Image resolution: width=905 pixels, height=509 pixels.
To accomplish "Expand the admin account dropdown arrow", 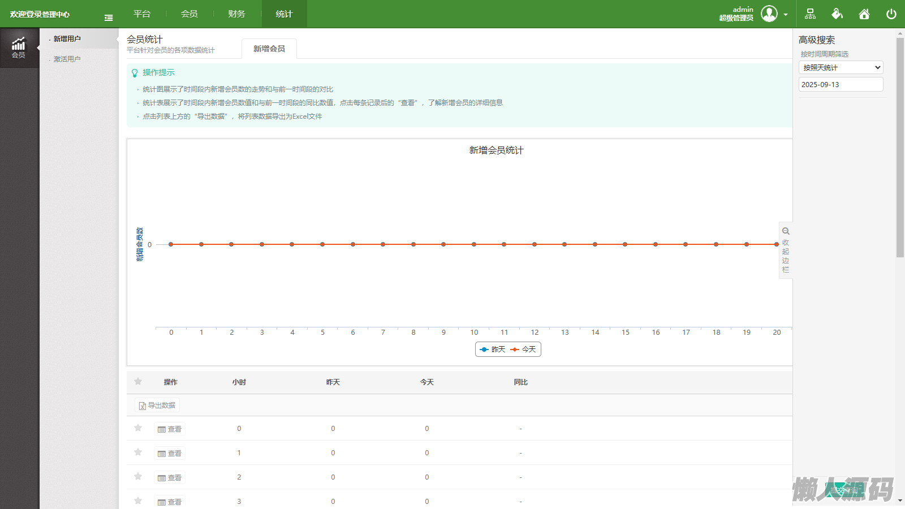I will click(786, 15).
